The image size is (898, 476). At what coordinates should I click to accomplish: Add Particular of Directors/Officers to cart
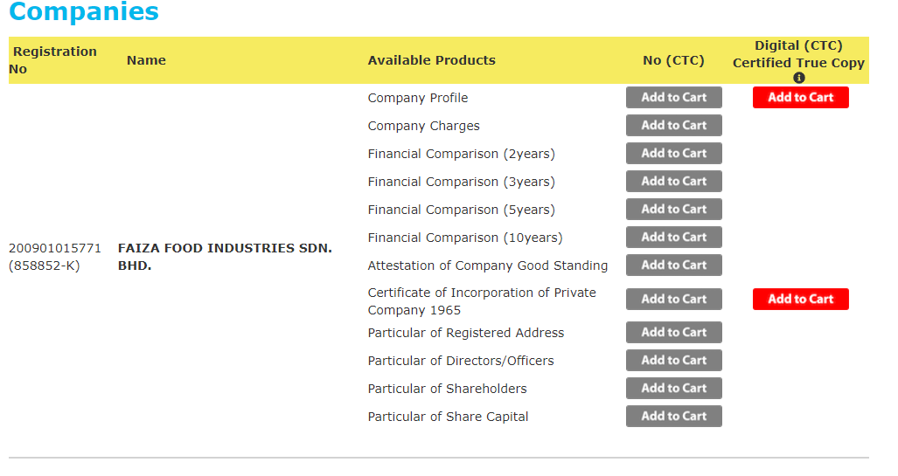673,361
